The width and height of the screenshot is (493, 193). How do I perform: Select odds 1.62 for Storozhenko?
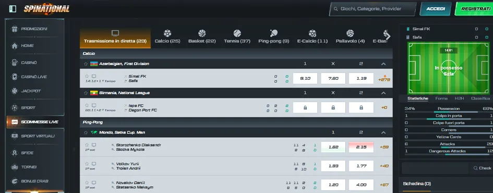pos(333,147)
